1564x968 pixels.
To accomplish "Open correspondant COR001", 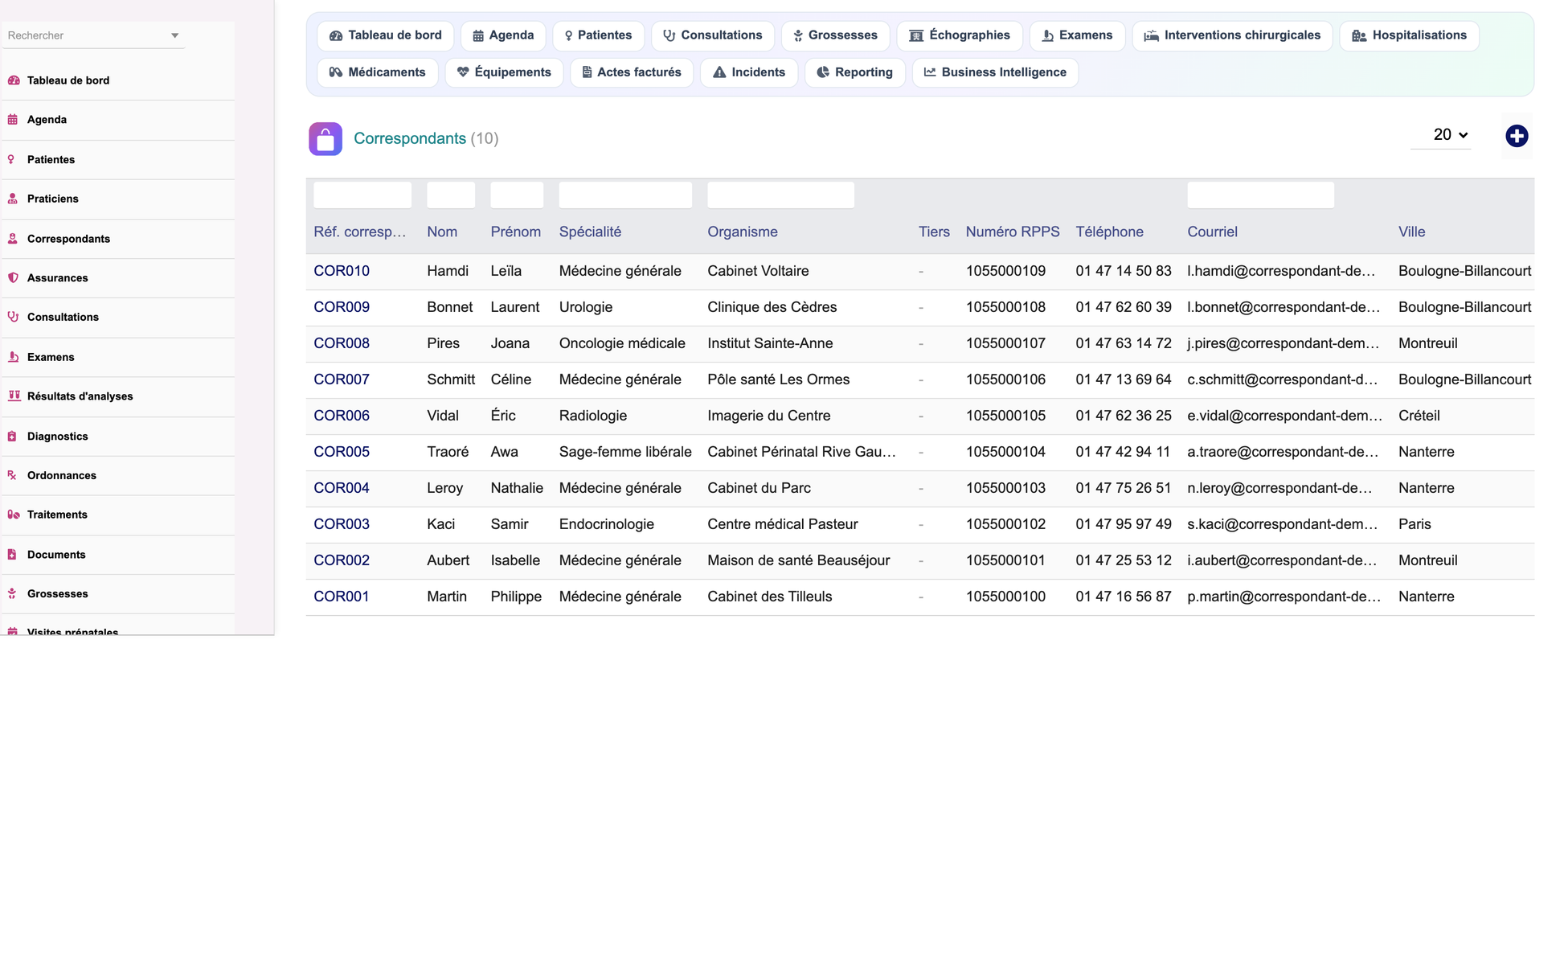I will click(342, 597).
